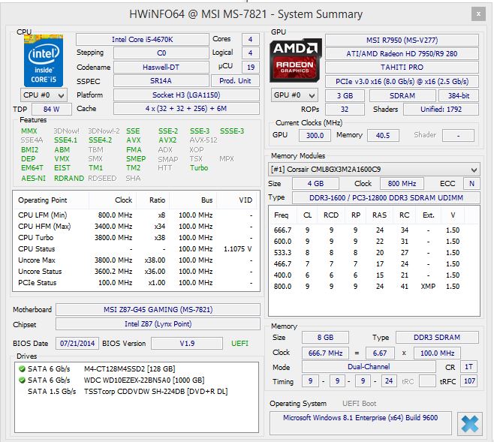The image size is (494, 442).
Task: Click the Socket H3 (LGA1150) platform field
Action: coord(186,95)
